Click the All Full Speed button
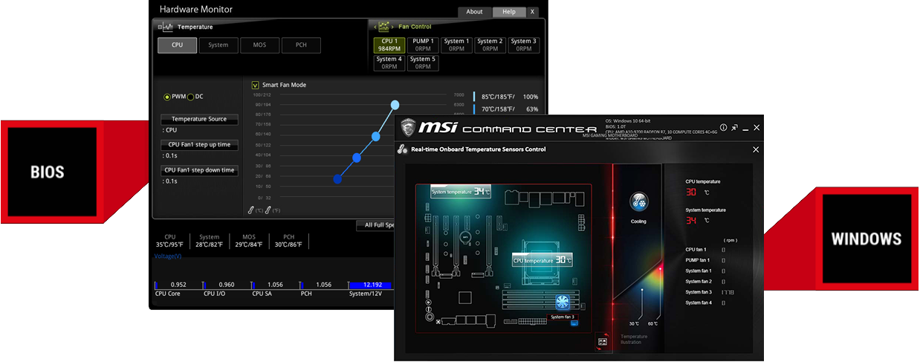 (x=377, y=224)
